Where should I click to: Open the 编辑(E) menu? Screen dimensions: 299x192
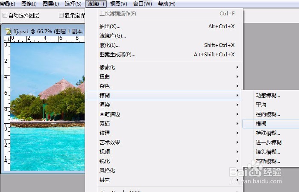tap(7, 3)
